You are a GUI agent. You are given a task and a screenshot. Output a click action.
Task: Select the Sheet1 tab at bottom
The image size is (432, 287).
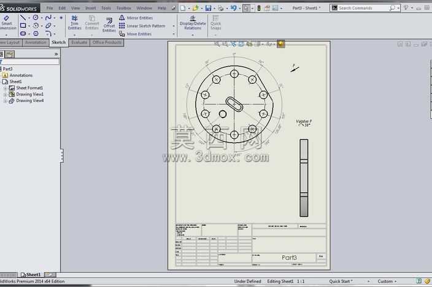pos(31,275)
